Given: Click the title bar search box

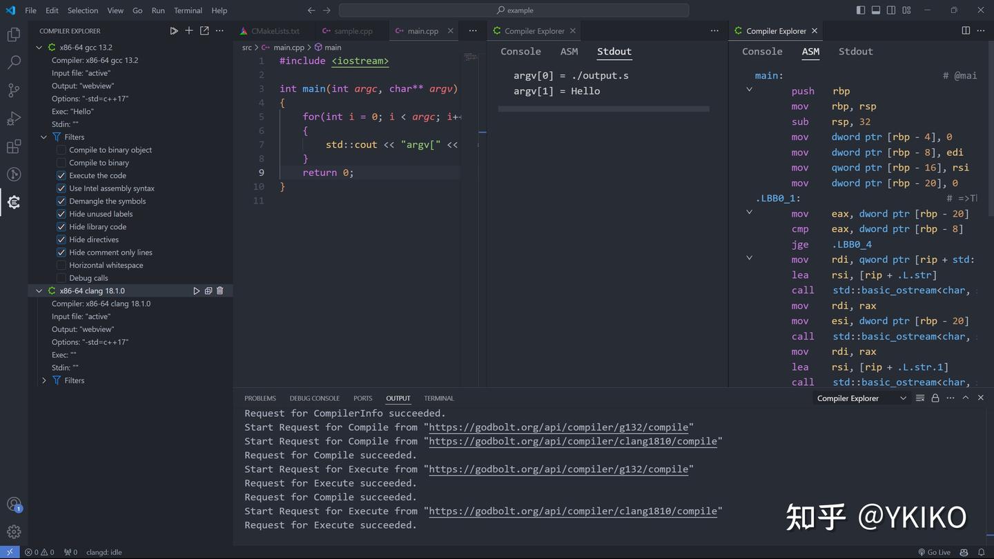Looking at the screenshot, I should tap(514, 10).
